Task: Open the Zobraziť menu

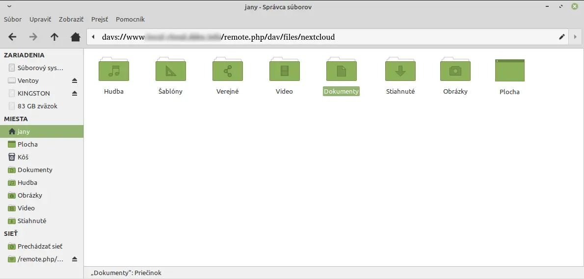Action: (x=71, y=19)
